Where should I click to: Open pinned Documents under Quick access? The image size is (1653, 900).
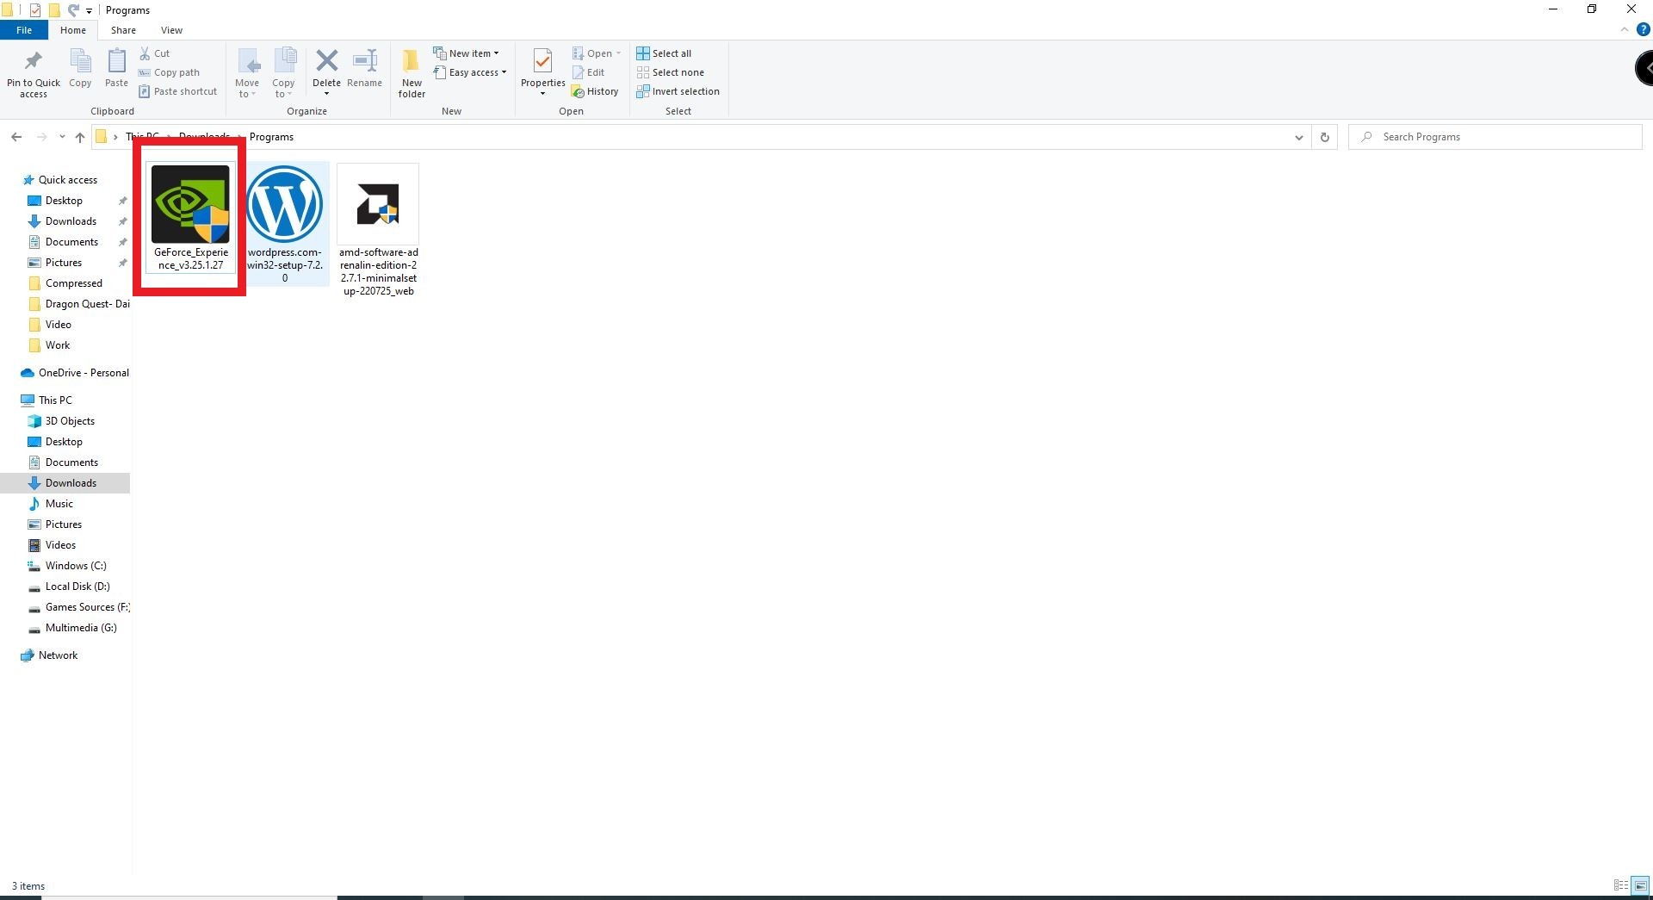coord(71,242)
